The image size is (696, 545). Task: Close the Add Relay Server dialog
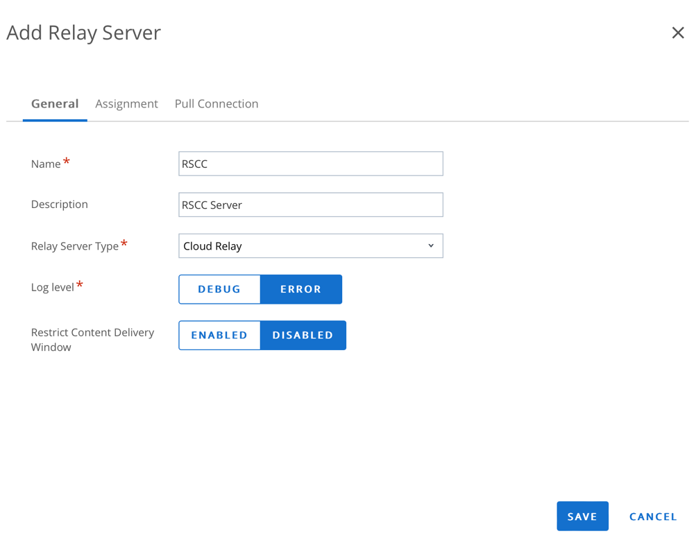point(677,33)
